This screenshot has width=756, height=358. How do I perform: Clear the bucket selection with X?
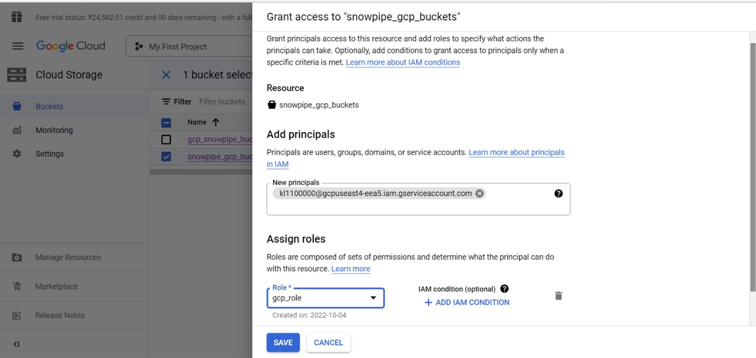pos(166,75)
